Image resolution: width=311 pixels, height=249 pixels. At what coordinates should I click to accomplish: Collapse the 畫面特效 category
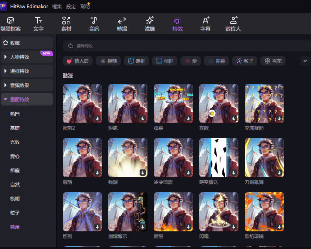point(27,100)
